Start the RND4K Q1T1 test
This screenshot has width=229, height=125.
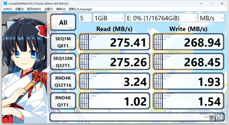tap(63, 101)
